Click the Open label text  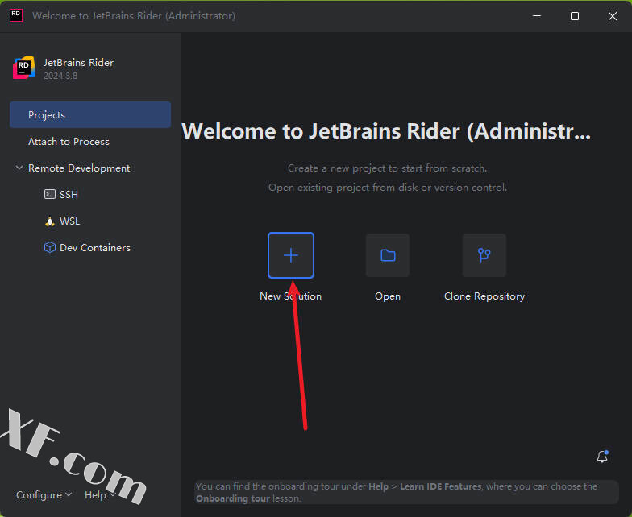coord(388,296)
